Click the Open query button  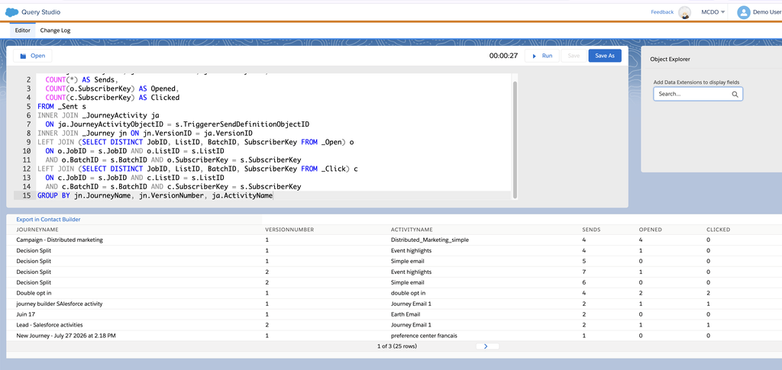coord(32,56)
